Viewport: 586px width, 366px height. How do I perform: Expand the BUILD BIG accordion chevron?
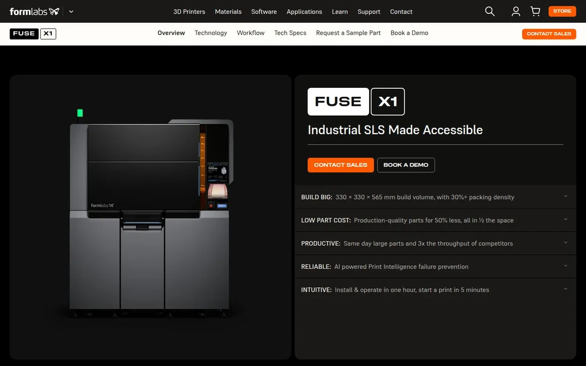tap(565, 196)
